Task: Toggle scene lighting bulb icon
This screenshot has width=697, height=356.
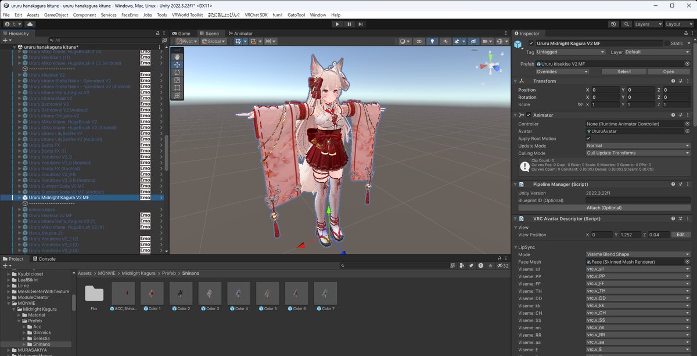Action: pos(432,42)
